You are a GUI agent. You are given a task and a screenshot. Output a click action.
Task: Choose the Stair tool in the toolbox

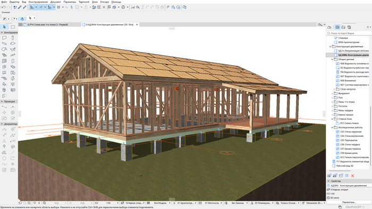tap(4, 55)
